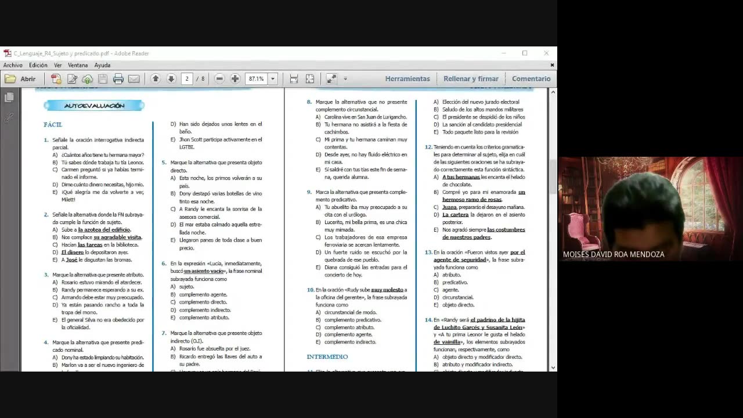This screenshot has width=743, height=418.
Task: Open the Rellenar y firmar panel
Action: point(471,79)
